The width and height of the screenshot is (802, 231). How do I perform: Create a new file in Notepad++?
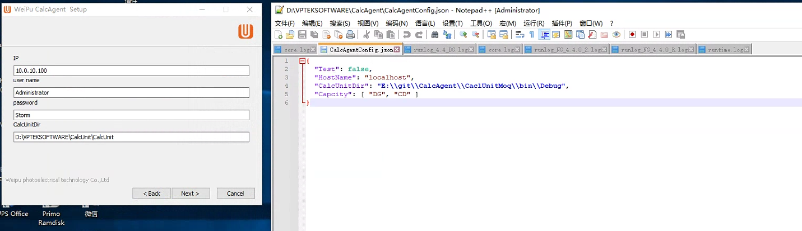[279, 34]
